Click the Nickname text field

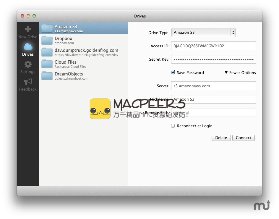tap(213, 99)
